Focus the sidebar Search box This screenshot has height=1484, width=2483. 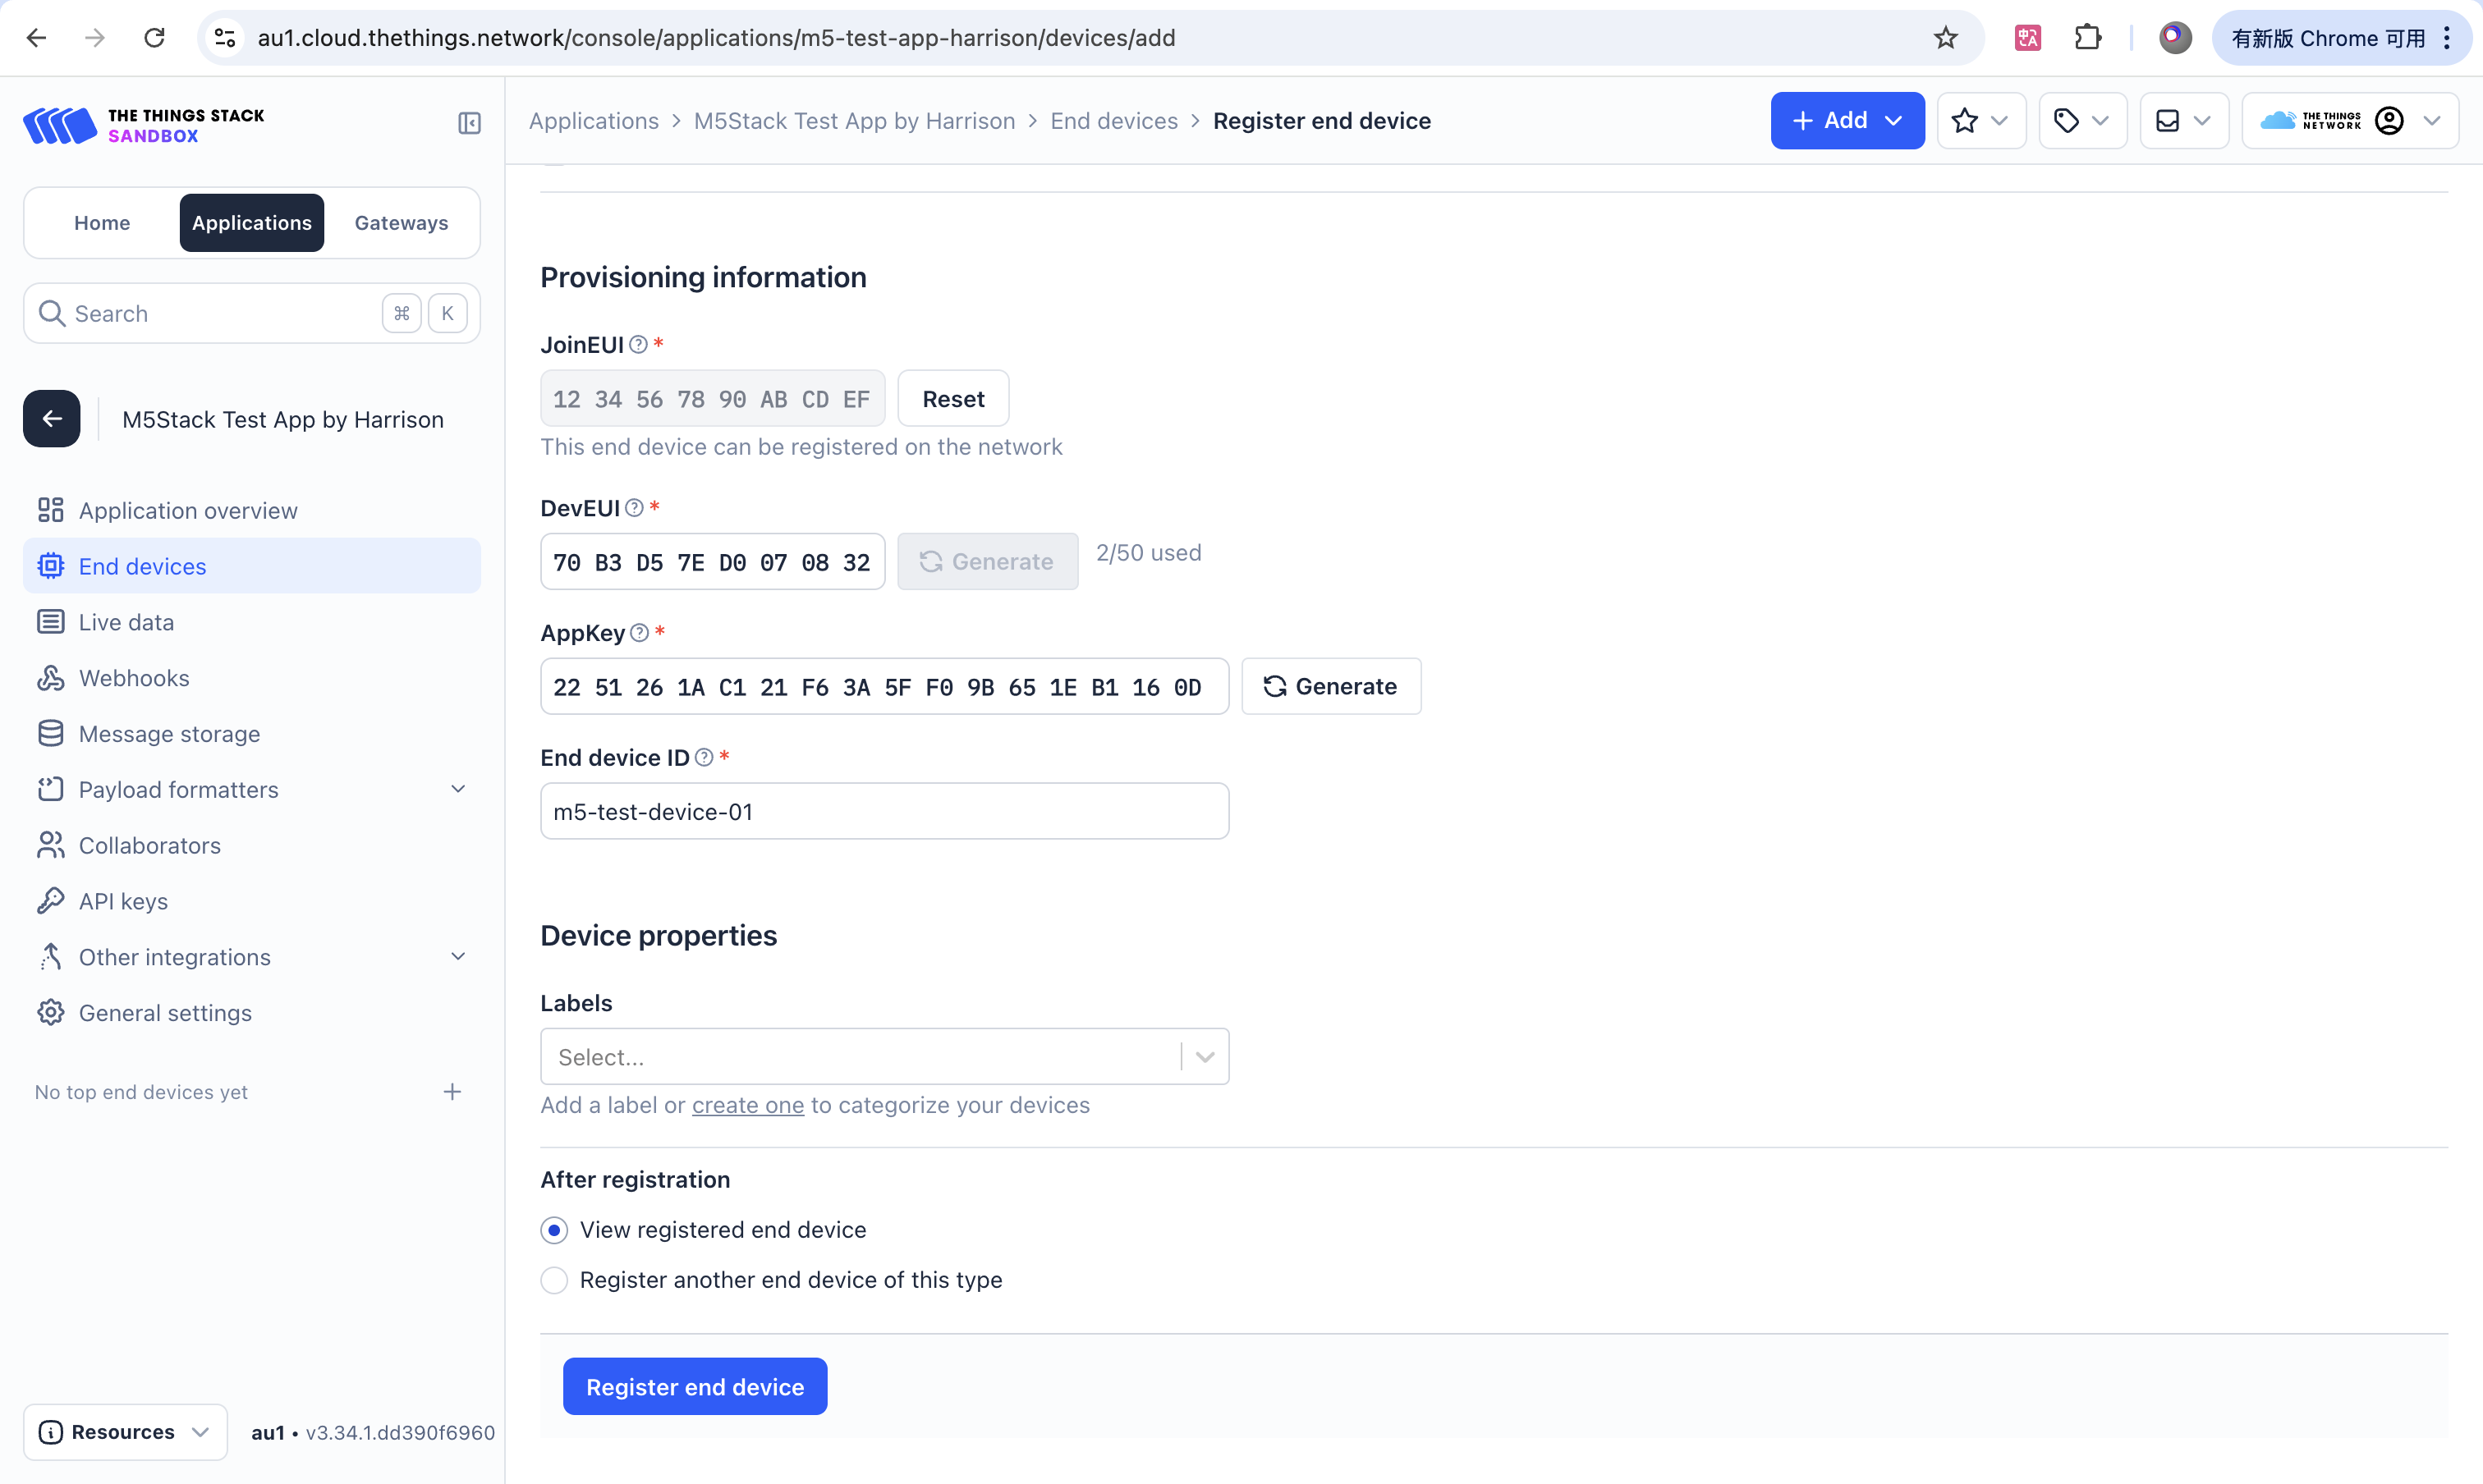(x=251, y=313)
